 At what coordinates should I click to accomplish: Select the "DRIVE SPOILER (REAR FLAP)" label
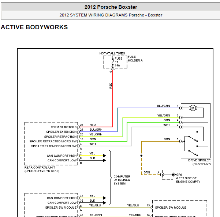pyautogui.click(x=200, y=162)
